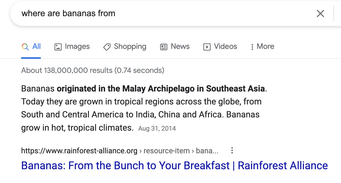Click the featured snippet about banana origins
Viewport: 341px width, 183px height.
click(x=140, y=108)
